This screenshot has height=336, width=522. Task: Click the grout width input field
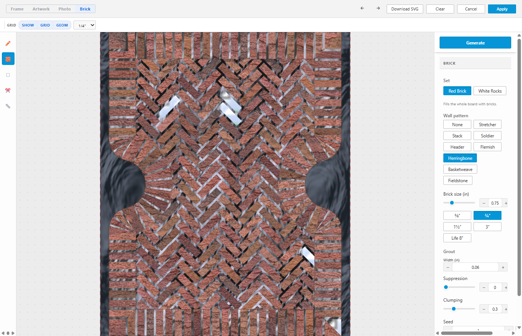(475, 267)
